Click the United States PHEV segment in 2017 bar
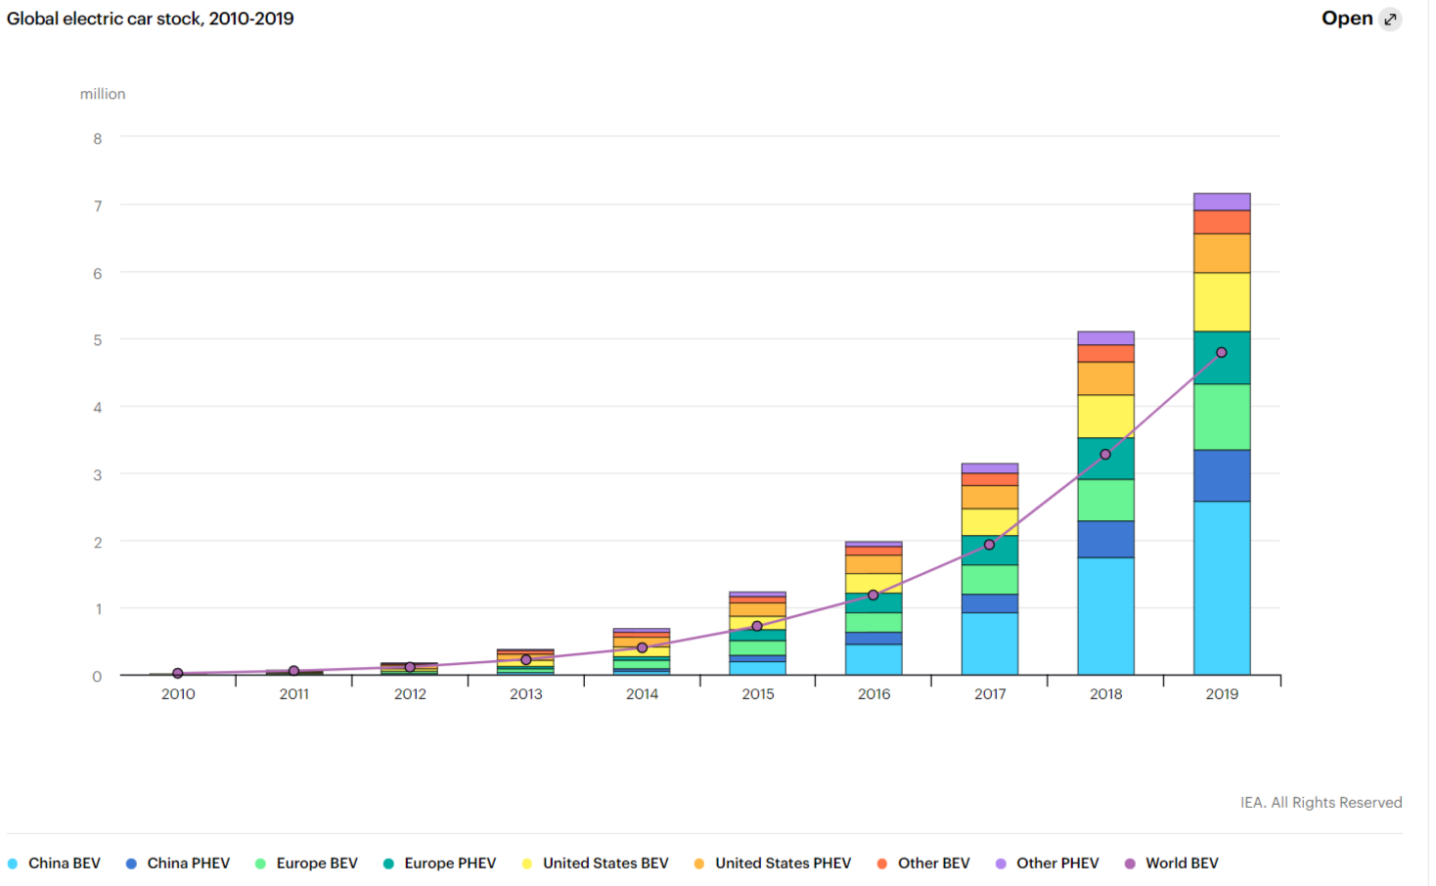This screenshot has height=886, width=1436. click(x=990, y=497)
